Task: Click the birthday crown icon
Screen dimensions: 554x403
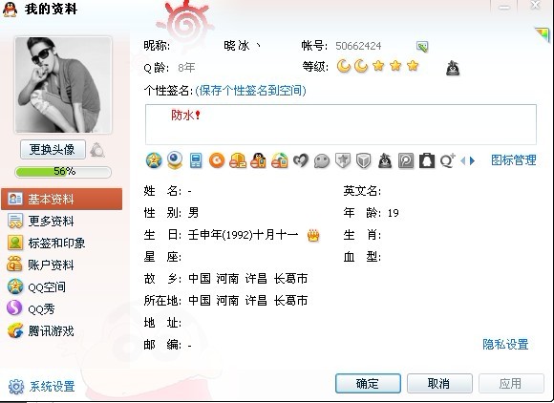Action: [x=313, y=235]
